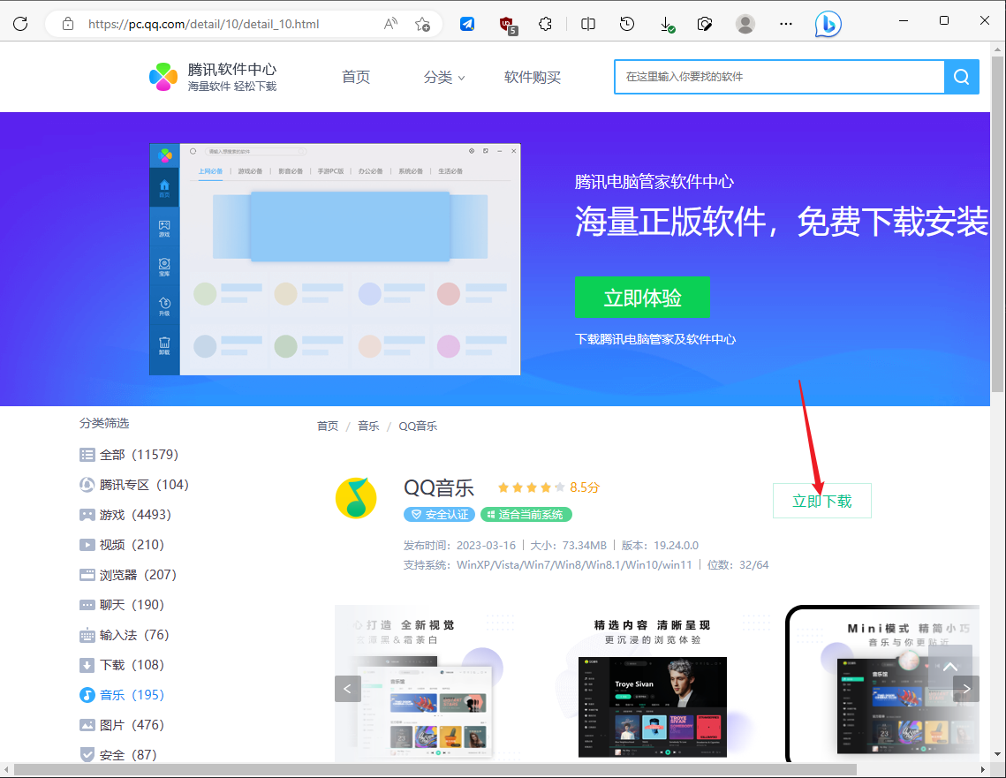Click the 大小: 73.34MB text
Image resolution: width=1006 pixels, height=778 pixels.
pyautogui.click(x=568, y=546)
